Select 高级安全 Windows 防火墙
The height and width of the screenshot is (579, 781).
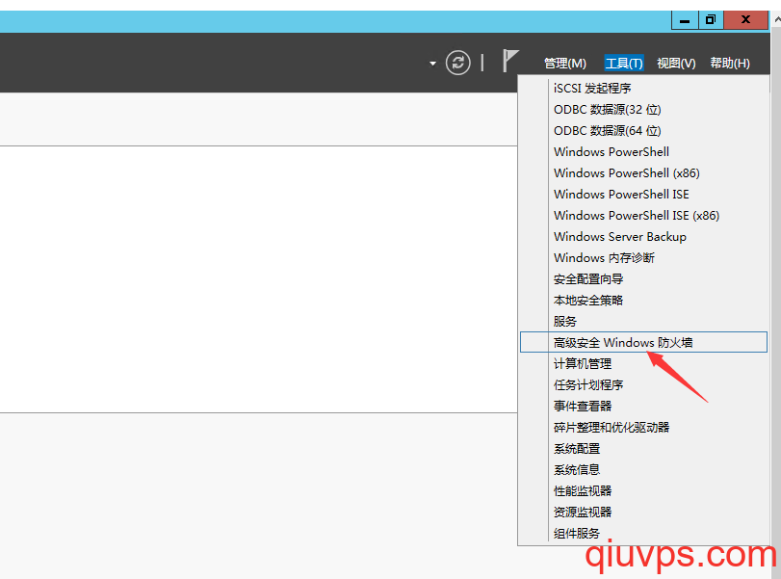(643, 342)
